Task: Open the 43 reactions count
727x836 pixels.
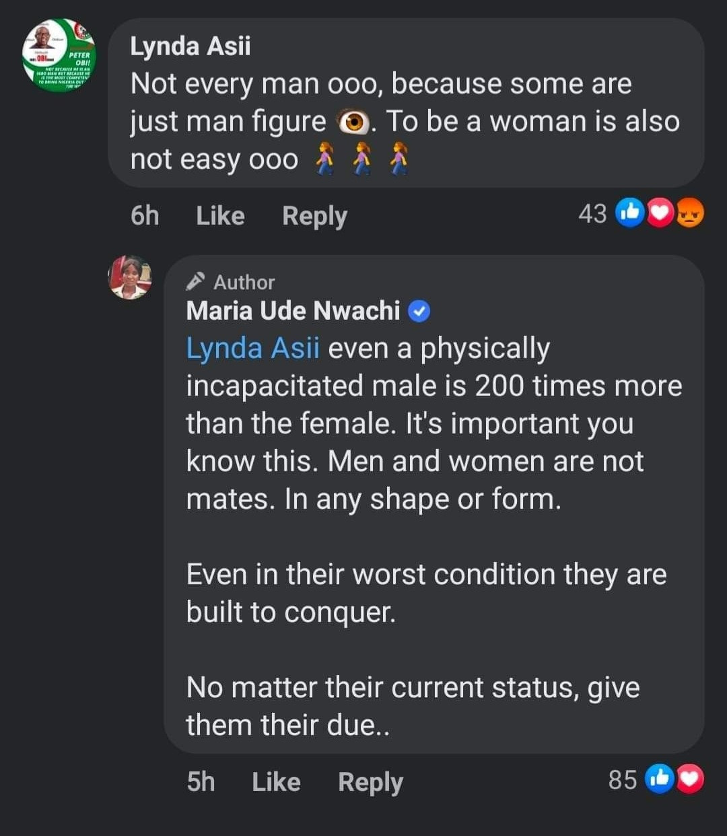Action: tap(592, 214)
